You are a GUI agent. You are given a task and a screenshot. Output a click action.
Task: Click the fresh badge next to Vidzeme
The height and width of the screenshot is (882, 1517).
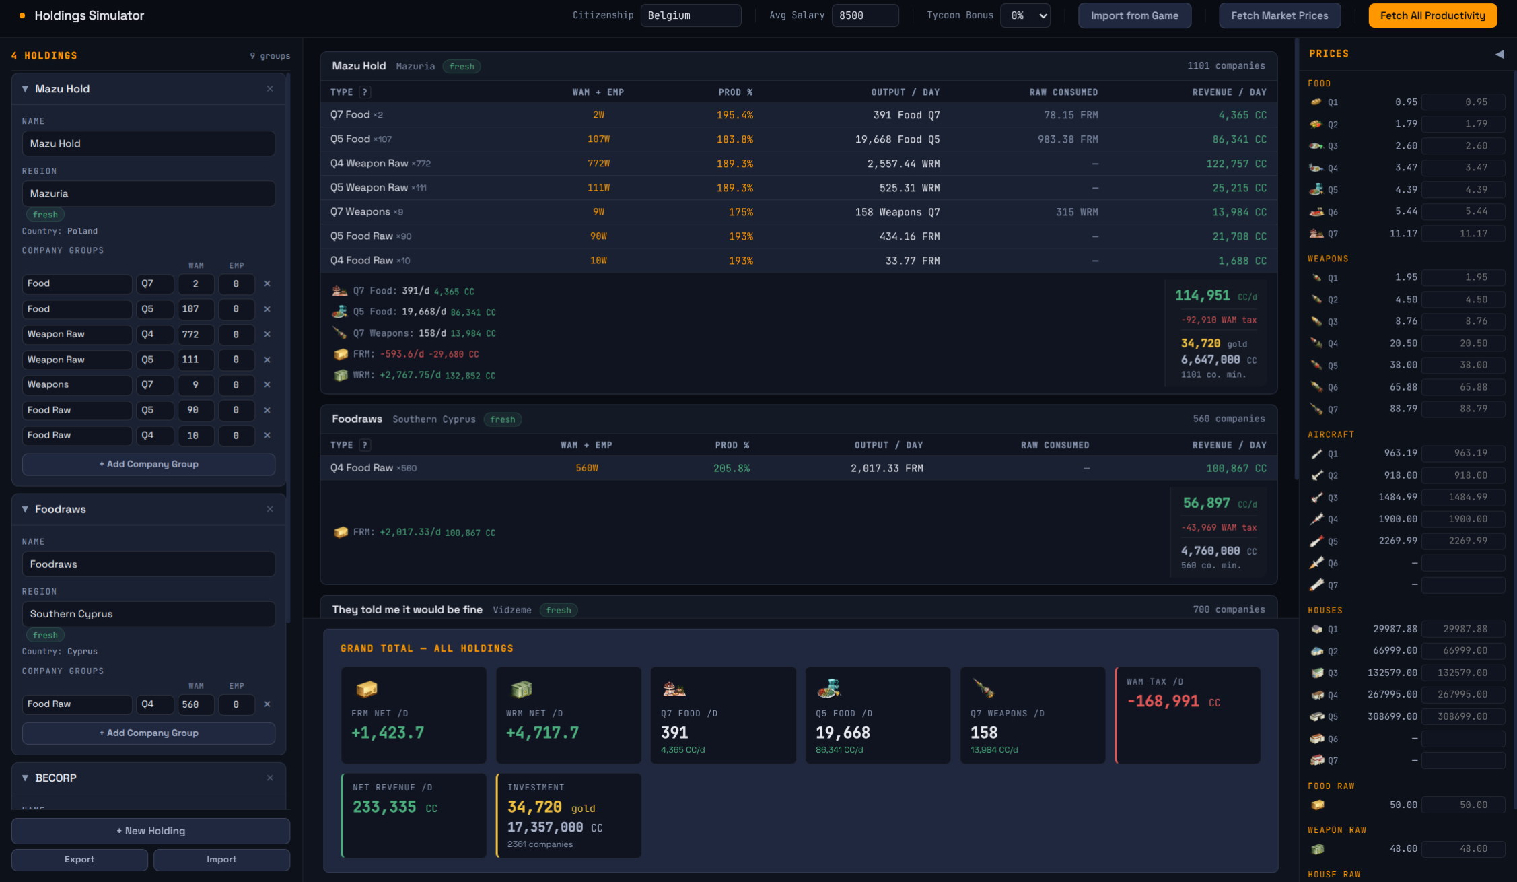pyautogui.click(x=558, y=610)
